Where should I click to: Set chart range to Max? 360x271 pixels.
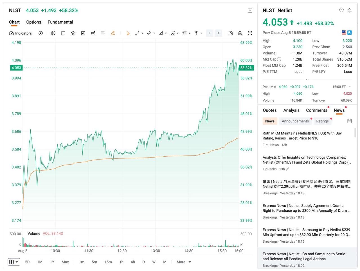(65, 262)
